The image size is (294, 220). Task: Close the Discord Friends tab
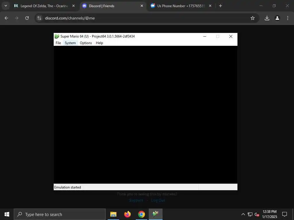(142, 6)
